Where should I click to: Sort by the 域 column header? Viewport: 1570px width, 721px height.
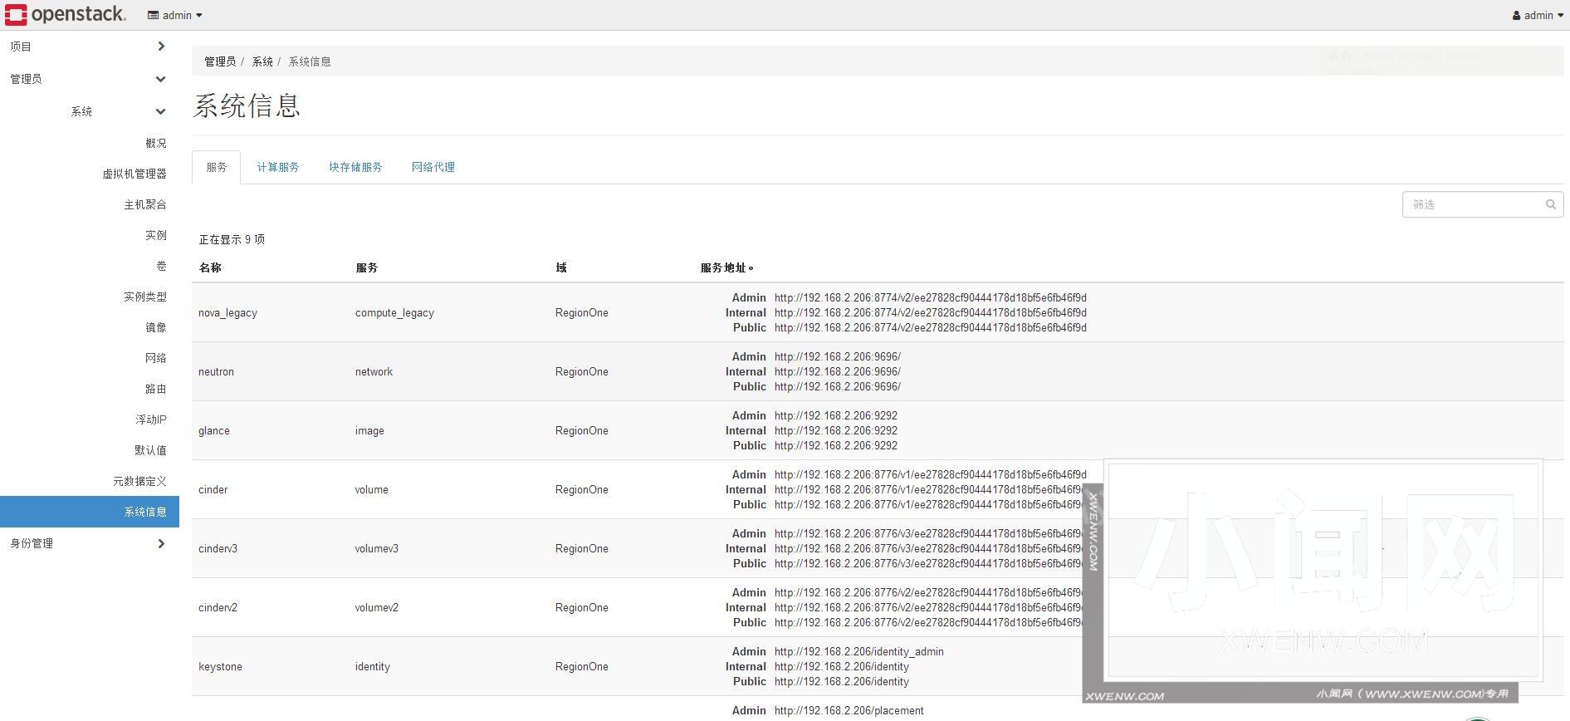pyautogui.click(x=561, y=267)
